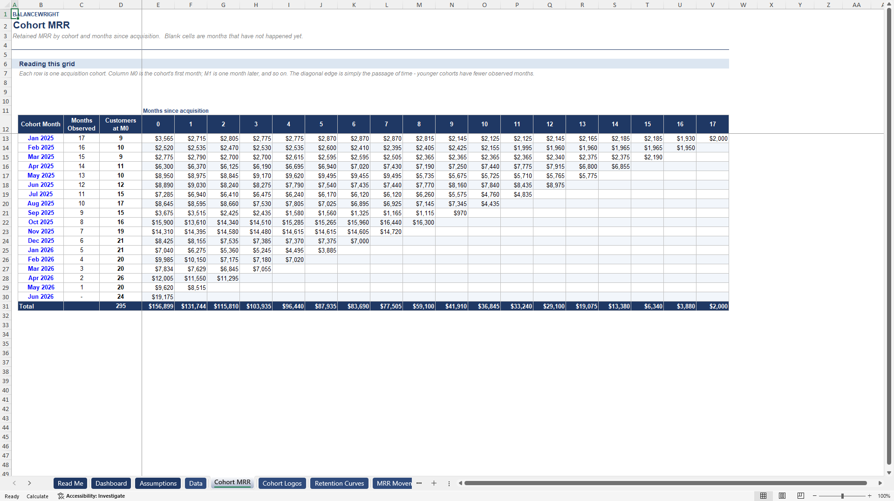This screenshot has width=894, height=501.
Task: Select the $6,855 cell
Action: [x=615, y=166]
